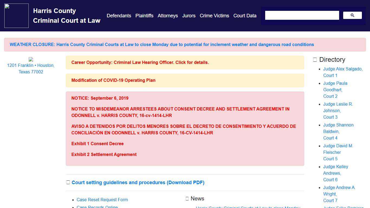
Task: Go to Crime Victims section
Action: click(214, 16)
